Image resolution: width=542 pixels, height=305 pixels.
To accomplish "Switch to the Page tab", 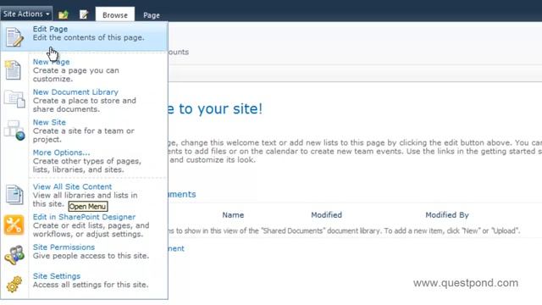I will coord(152,15).
